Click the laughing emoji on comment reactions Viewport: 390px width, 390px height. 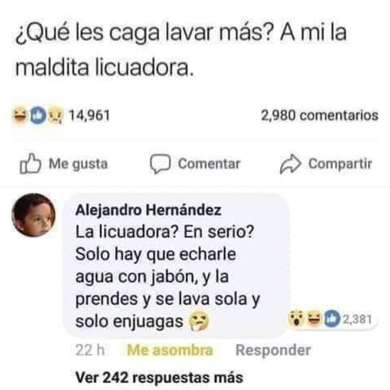[314, 319]
